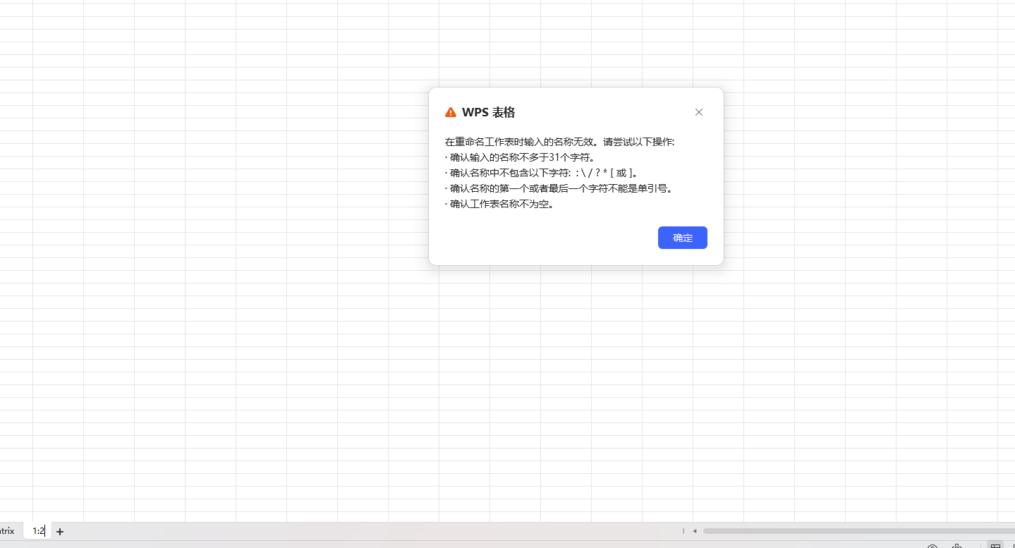Click the view icon at far right edge of status bar
This screenshot has height=548, width=1015.
(1012, 546)
